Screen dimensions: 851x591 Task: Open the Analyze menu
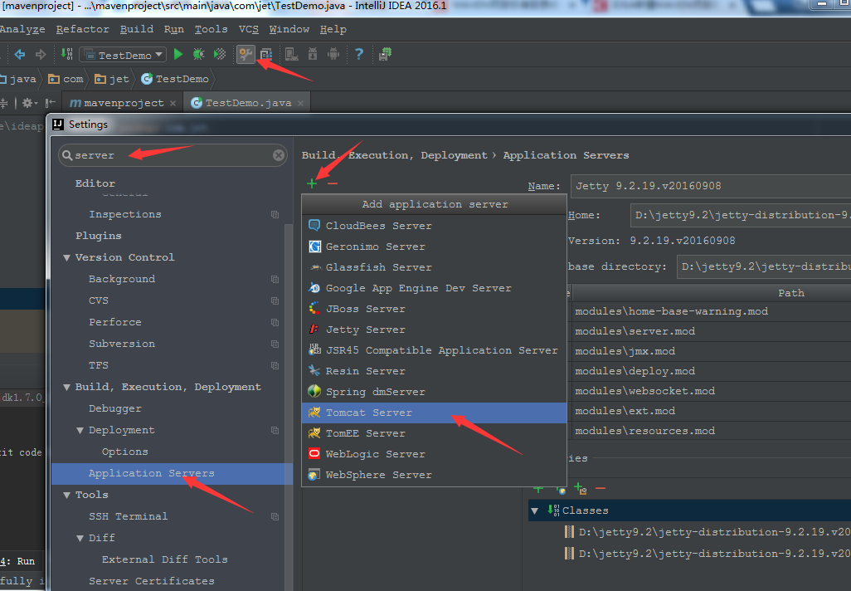click(x=22, y=29)
